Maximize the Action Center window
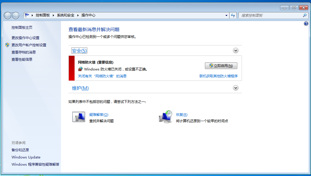This screenshot has height=176, width=311. coord(294,8)
